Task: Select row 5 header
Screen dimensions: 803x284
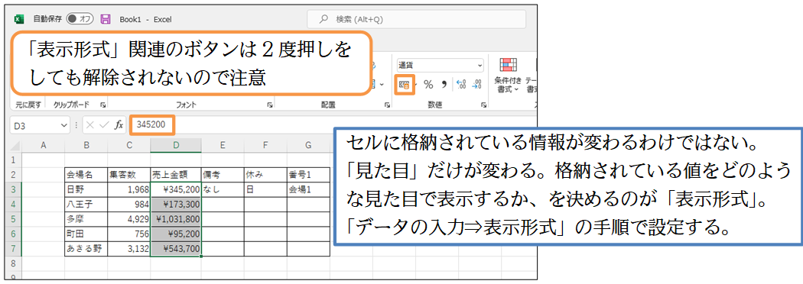Action: (14, 218)
